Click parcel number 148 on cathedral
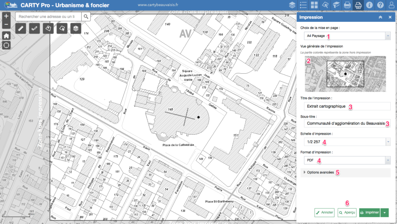This screenshot has width=397, height=224. tap(171, 109)
